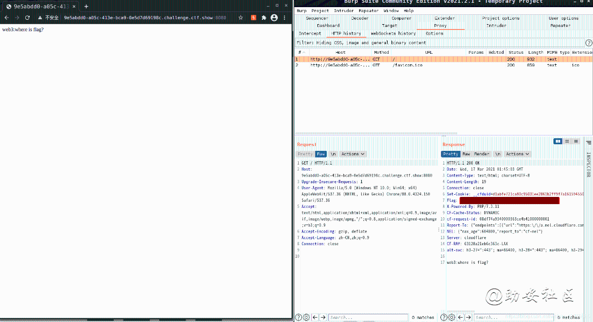Open the Intruder menu
593x322 pixels.
(343, 11)
